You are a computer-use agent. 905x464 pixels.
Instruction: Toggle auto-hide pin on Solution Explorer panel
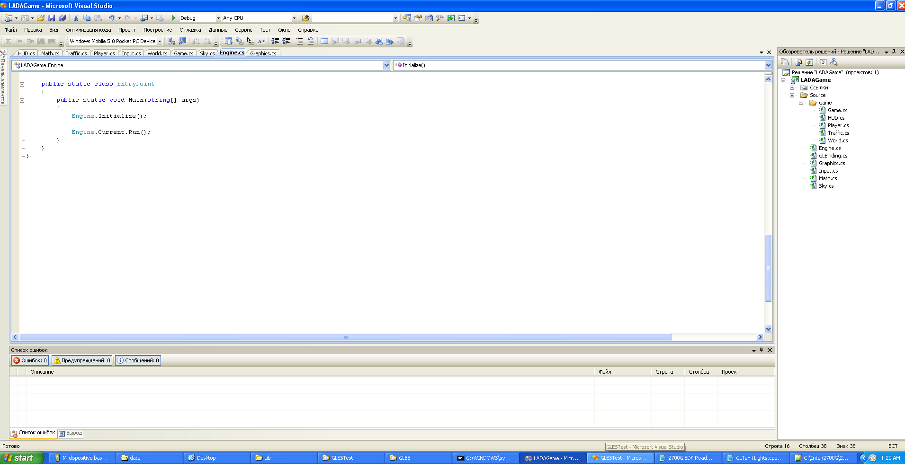[x=894, y=52]
